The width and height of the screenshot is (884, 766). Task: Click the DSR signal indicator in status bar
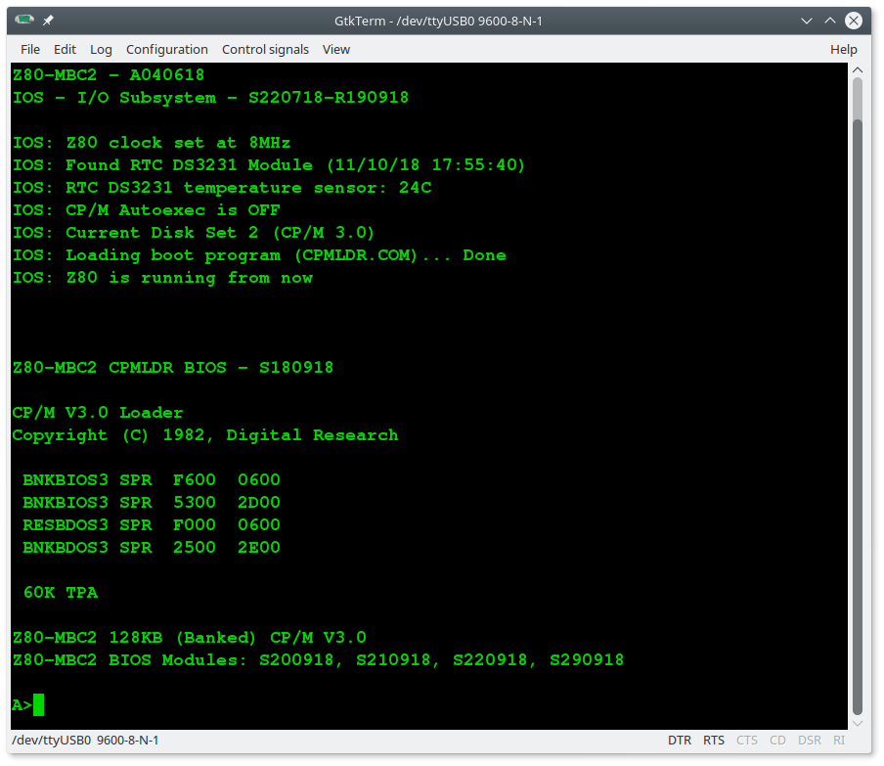tap(810, 740)
